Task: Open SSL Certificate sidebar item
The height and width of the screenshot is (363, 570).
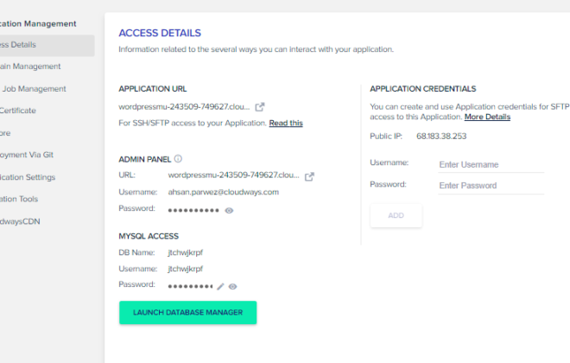Action: coord(18,111)
